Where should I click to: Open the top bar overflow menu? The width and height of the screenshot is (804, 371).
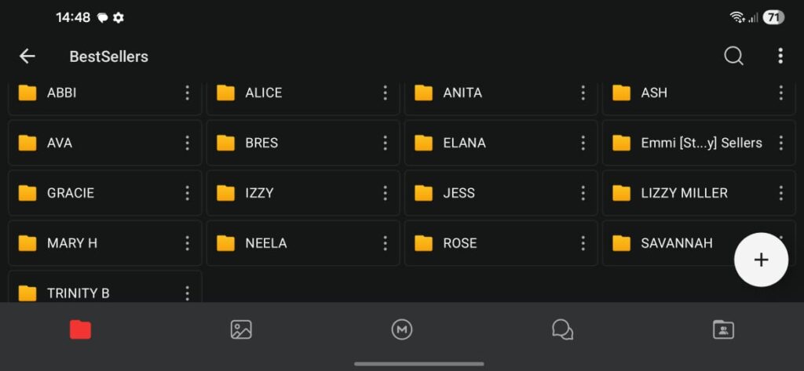coord(780,56)
